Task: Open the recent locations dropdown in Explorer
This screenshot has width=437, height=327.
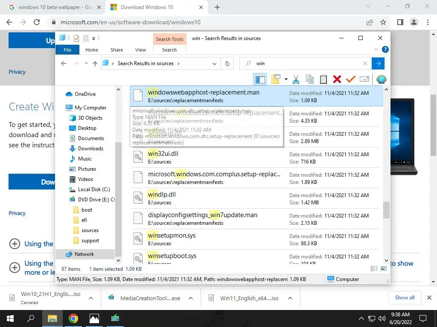Action: 86,63
